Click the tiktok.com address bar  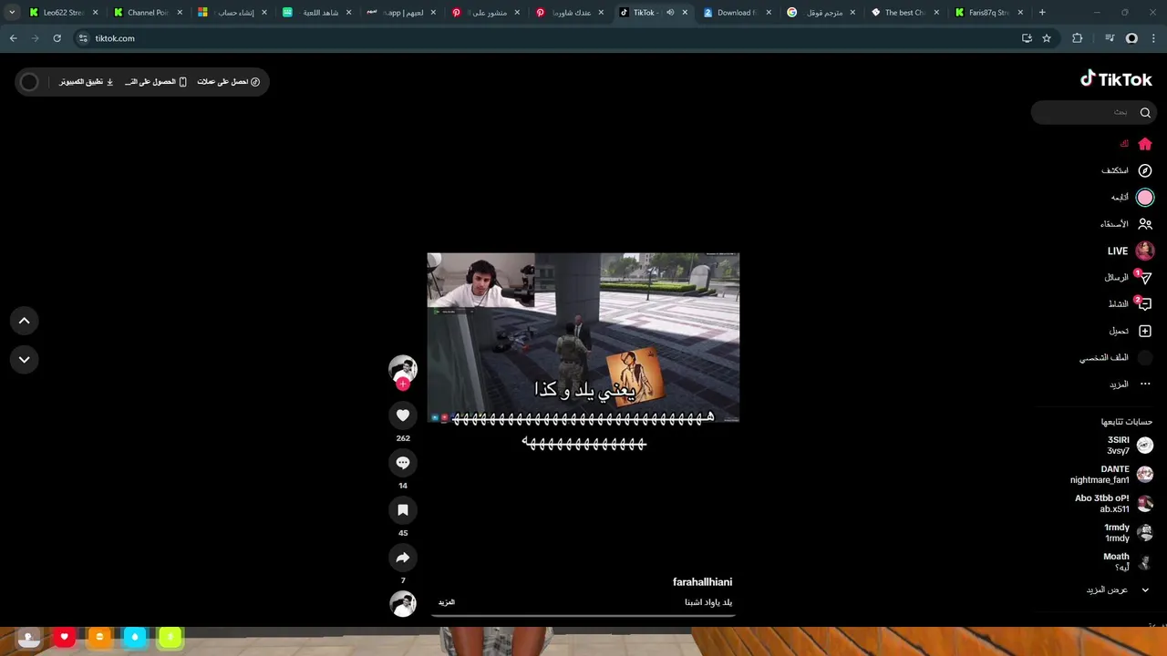click(x=547, y=38)
